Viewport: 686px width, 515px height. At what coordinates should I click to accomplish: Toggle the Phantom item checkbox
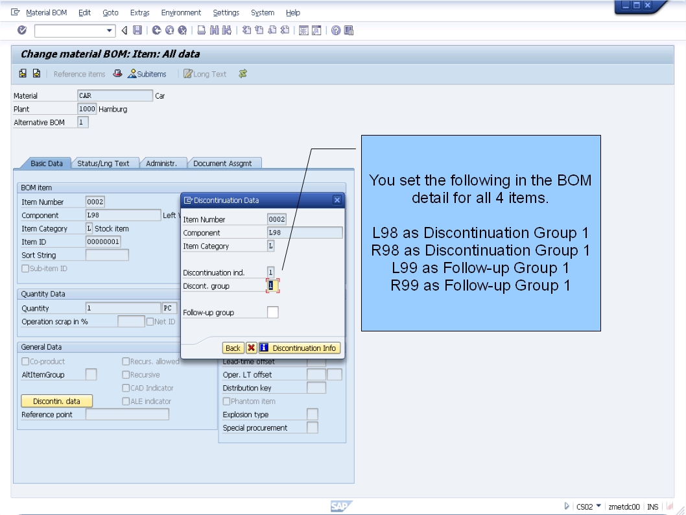pos(227,401)
